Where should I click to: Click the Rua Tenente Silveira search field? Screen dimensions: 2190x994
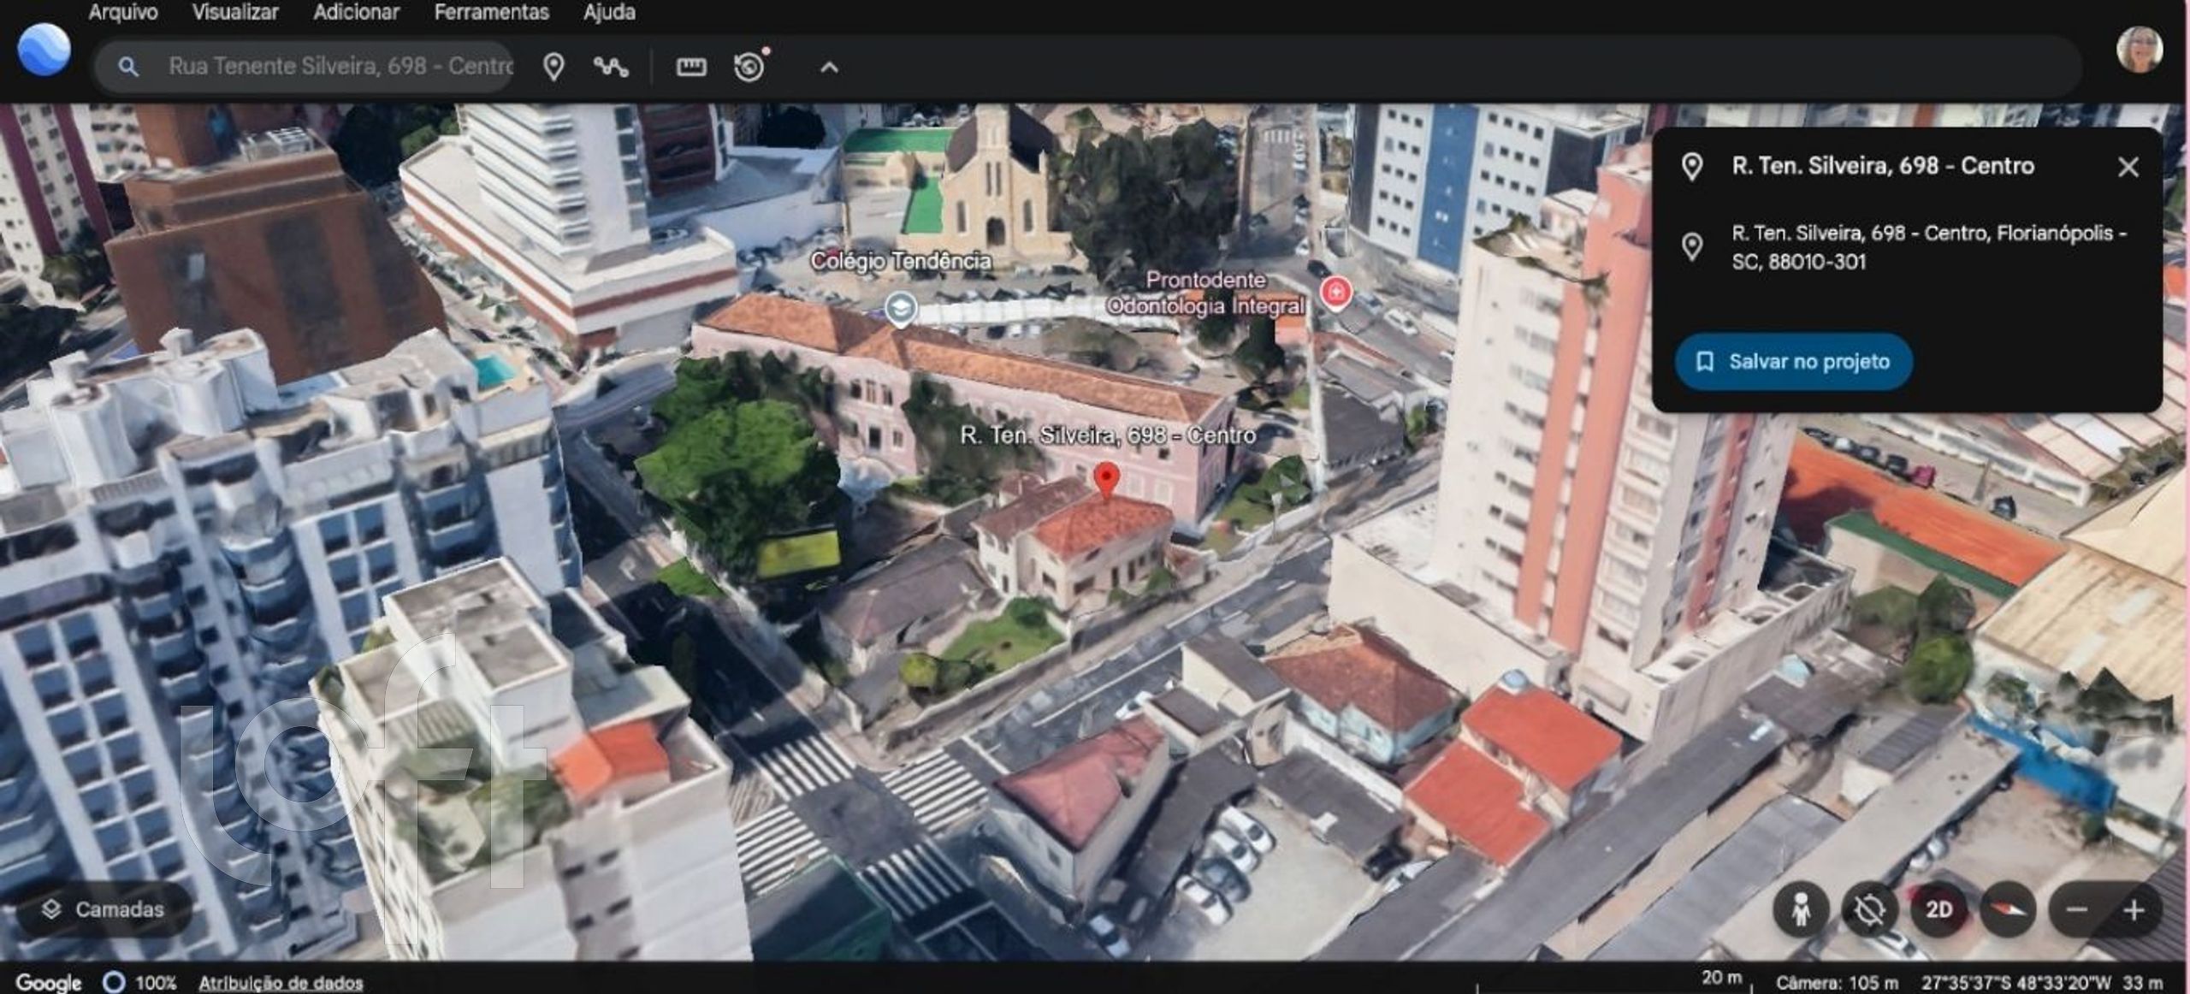[x=340, y=67]
